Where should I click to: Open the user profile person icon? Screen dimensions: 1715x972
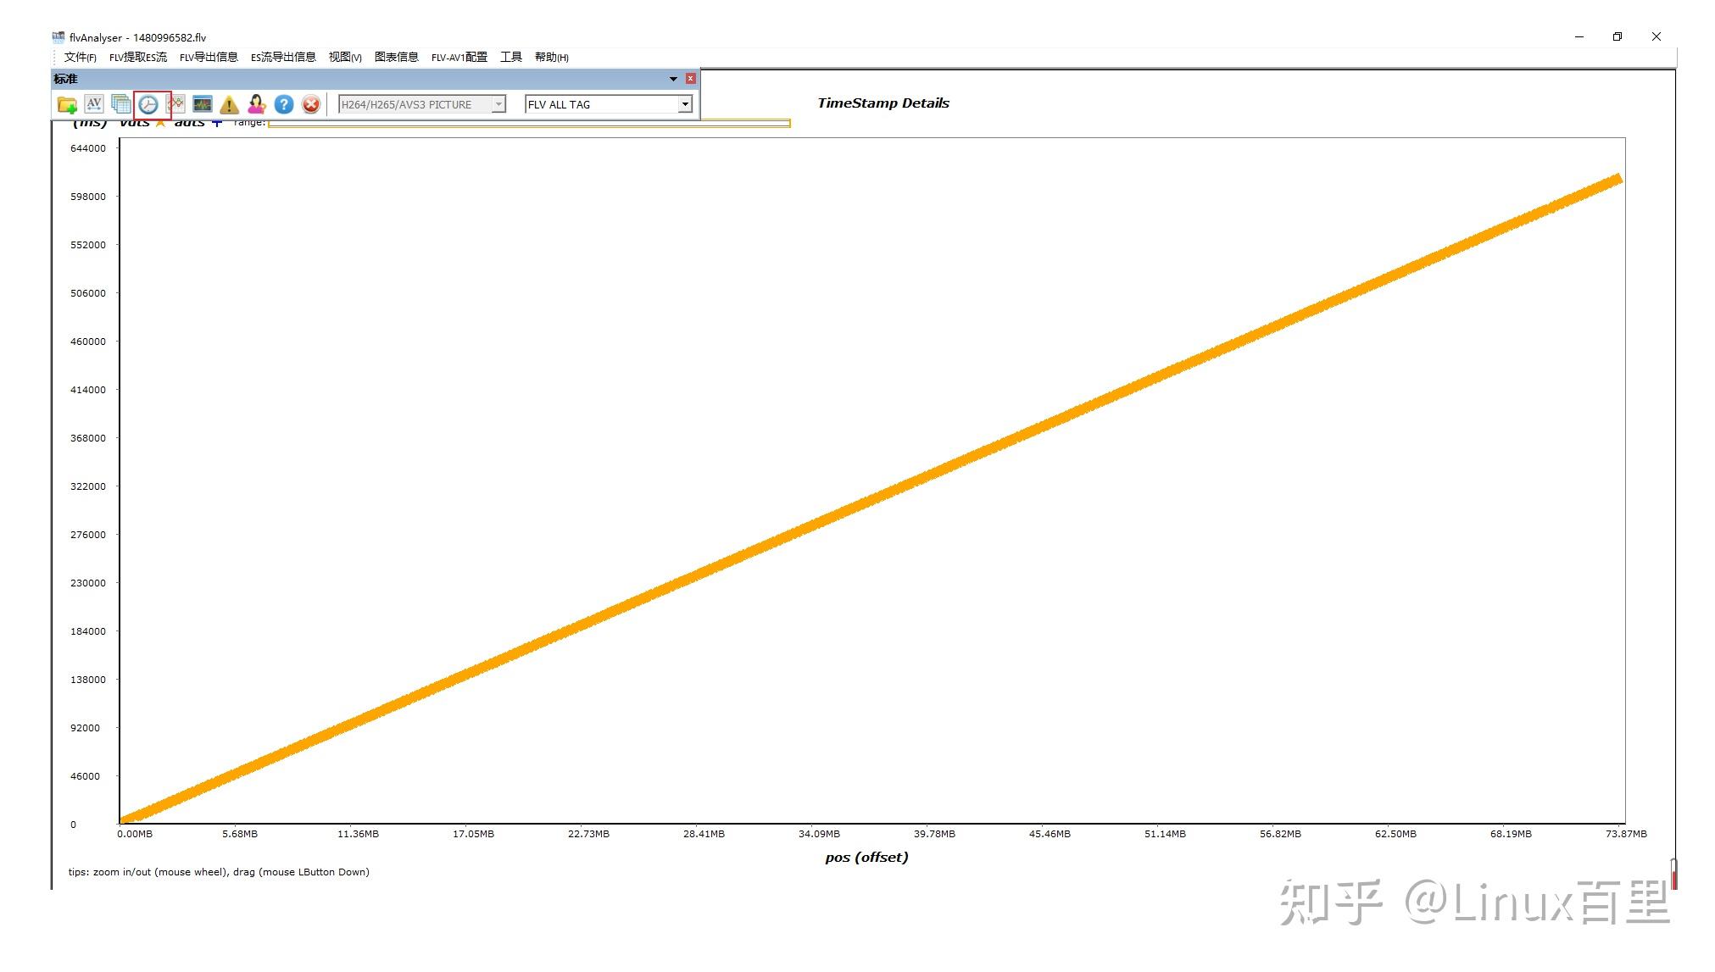(x=257, y=104)
